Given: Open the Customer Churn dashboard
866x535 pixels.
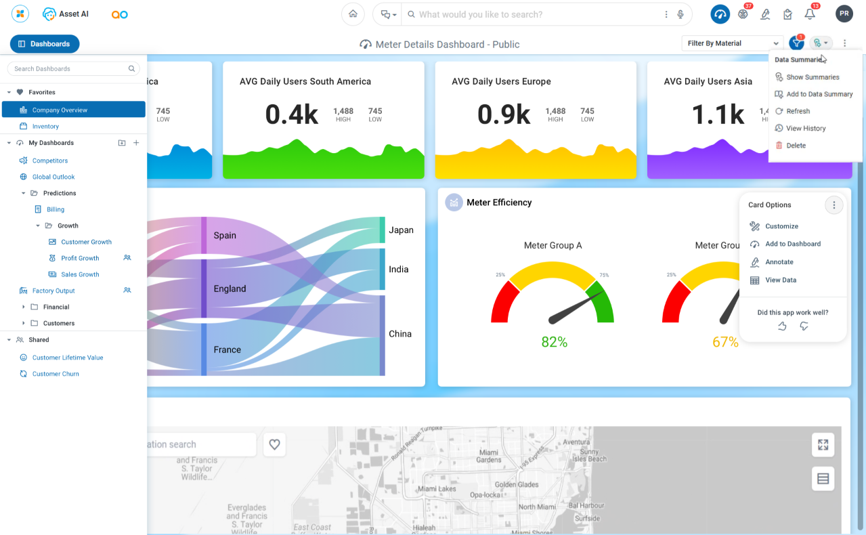Looking at the screenshot, I should click(56, 374).
